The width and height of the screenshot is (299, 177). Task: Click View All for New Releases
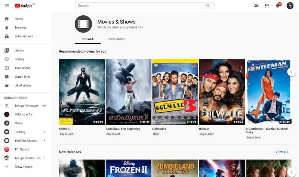click(x=282, y=152)
